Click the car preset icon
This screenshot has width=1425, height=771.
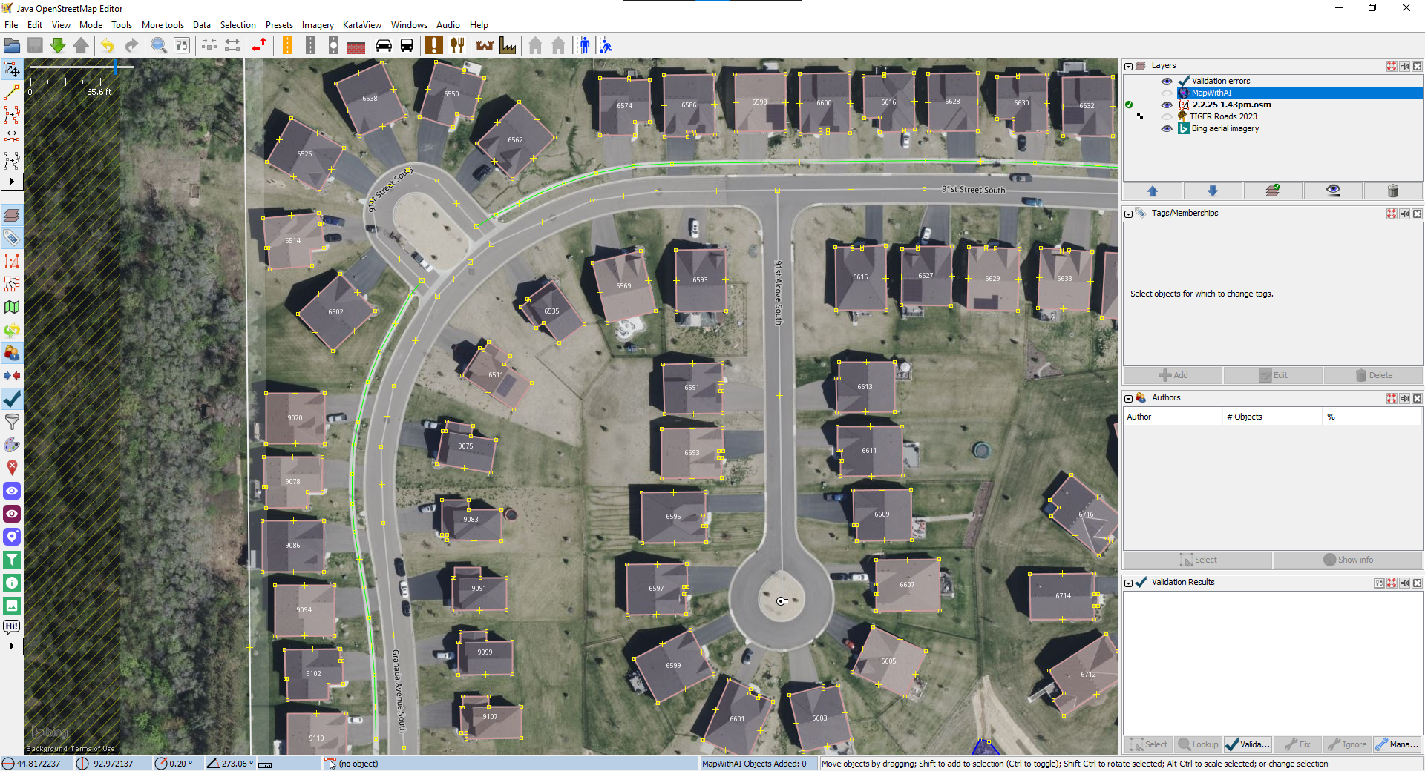(383, 46)
